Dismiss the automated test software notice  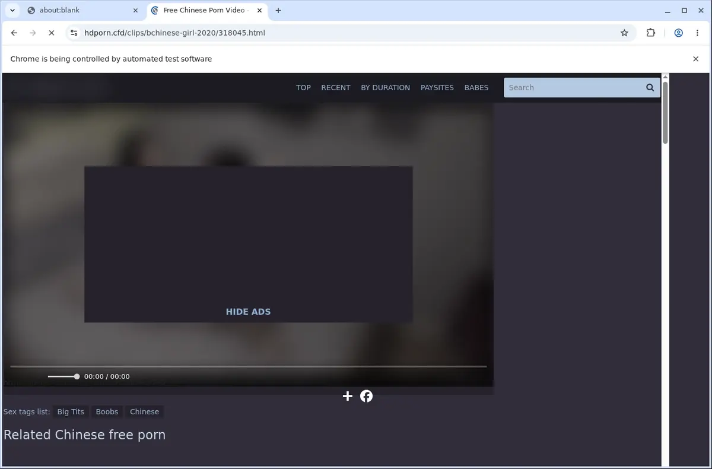[696, 59]
